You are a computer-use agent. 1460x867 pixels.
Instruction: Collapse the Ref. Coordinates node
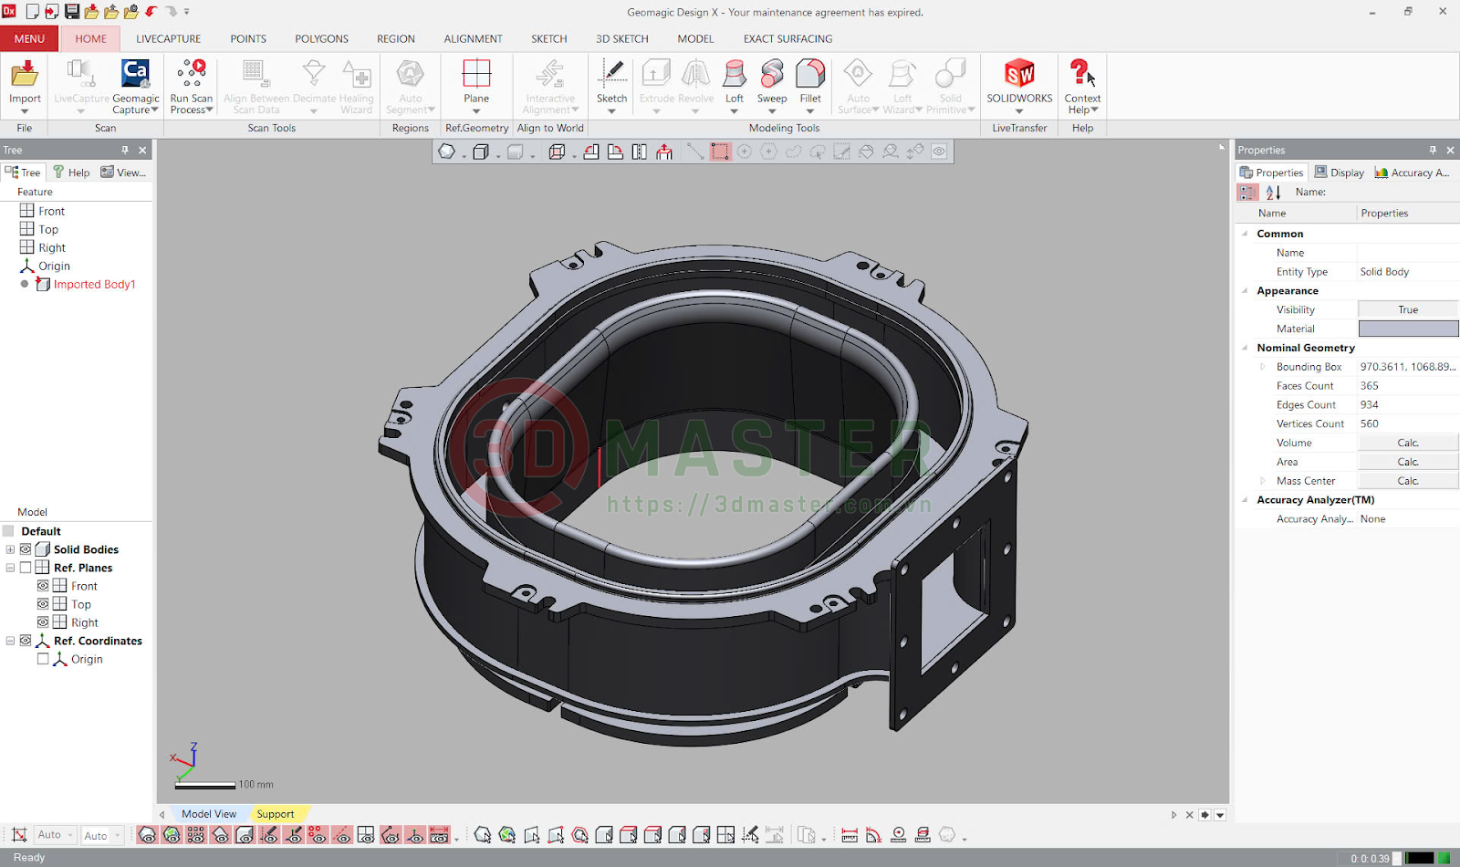(10, 641)
